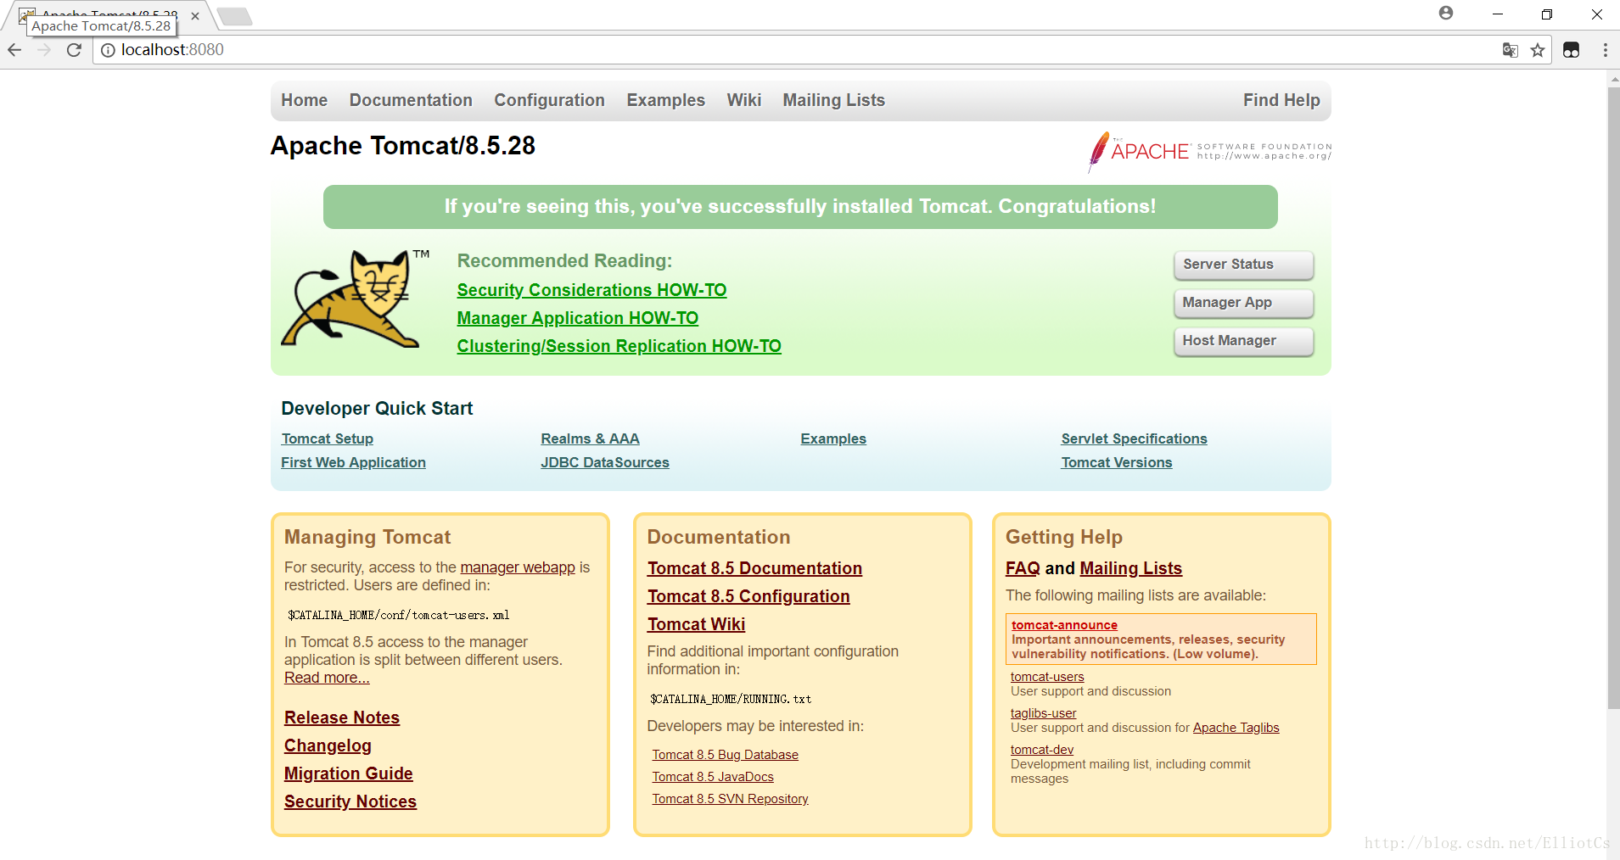This screenshot has height=860, width=1620.
Task: Click the Manager App button
Action: 1244,303
